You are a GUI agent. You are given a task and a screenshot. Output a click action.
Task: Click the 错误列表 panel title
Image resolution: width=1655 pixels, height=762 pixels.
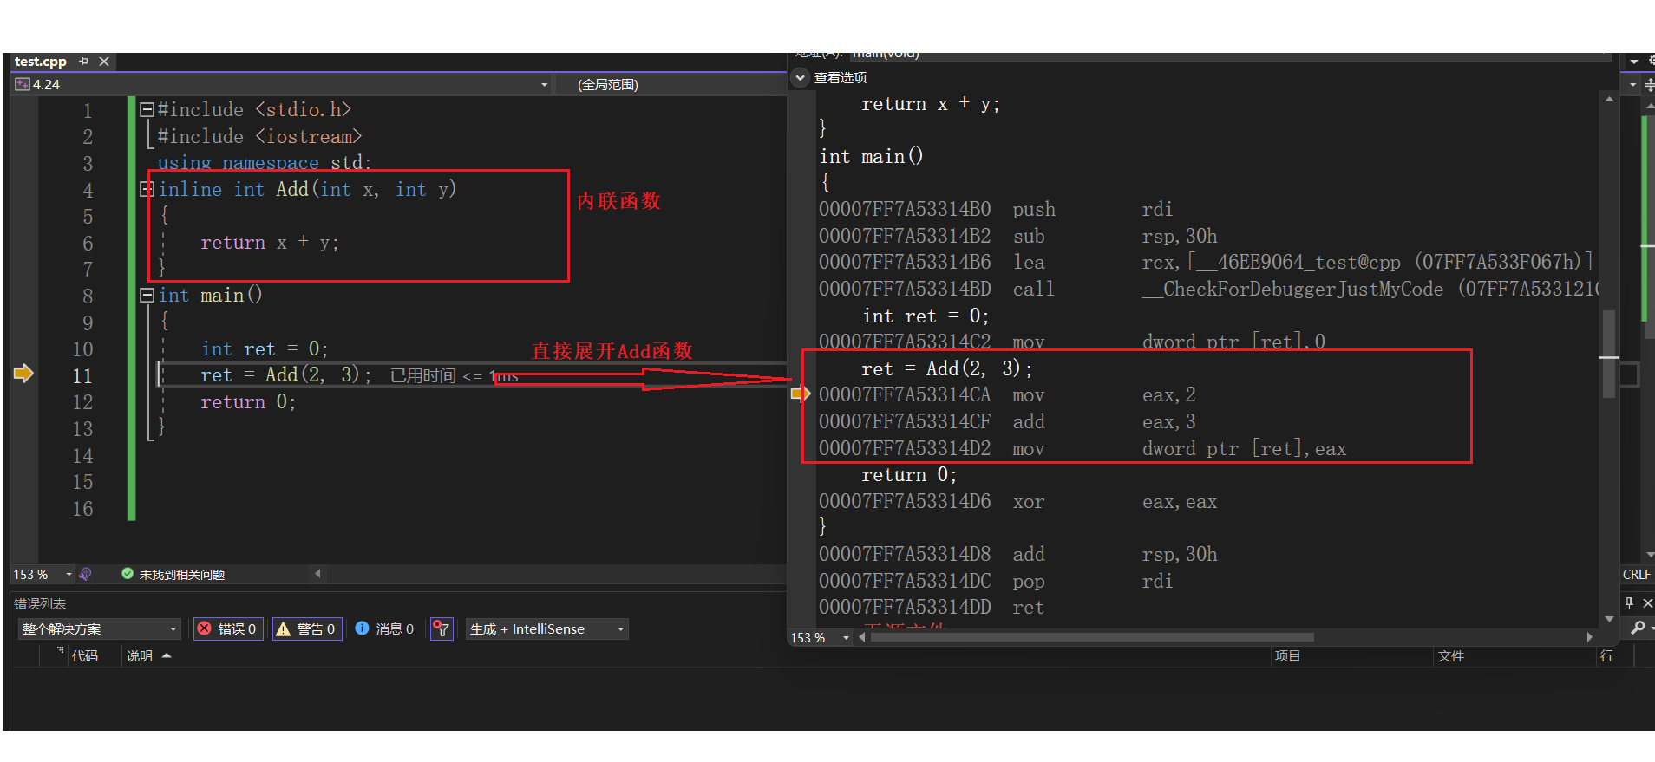tap(40, 603)
